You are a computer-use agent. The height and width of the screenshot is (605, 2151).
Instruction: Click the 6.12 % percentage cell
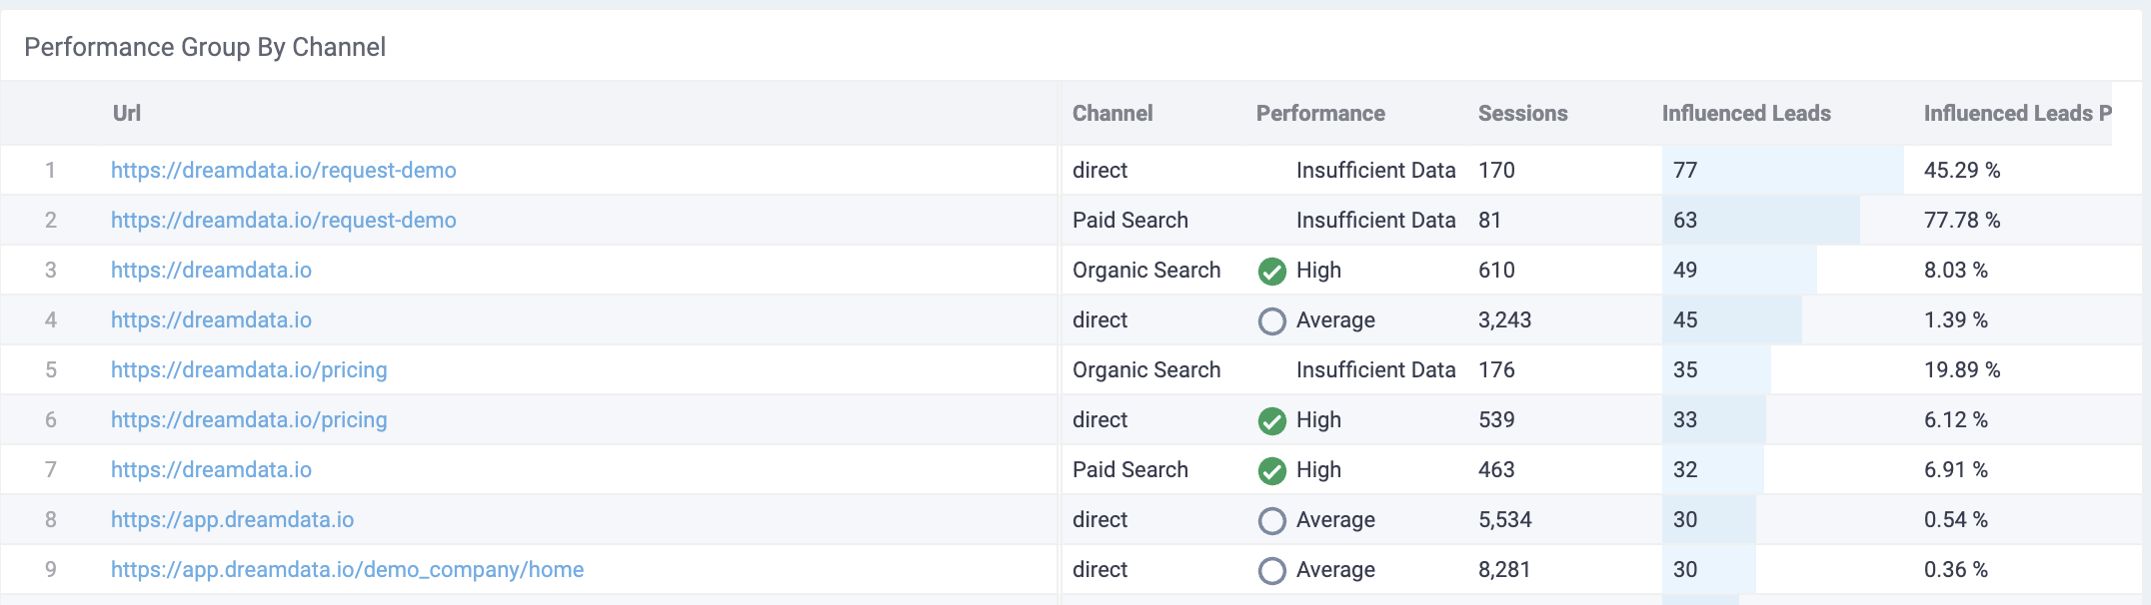coord(1956,419)
